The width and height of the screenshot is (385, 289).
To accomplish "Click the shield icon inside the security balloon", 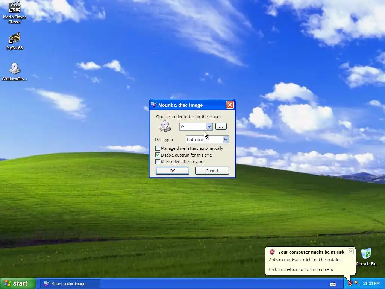I will (x=272, y=252).
